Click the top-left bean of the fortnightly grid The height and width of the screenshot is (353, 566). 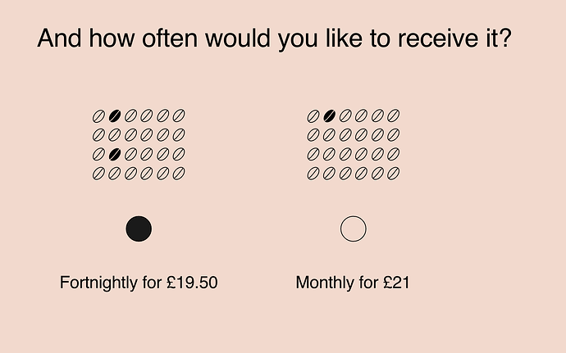click(x=99, y=115)
